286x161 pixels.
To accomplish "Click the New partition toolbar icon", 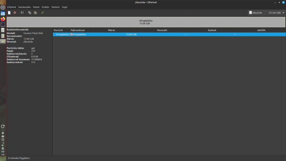I will tap(9, 13).
